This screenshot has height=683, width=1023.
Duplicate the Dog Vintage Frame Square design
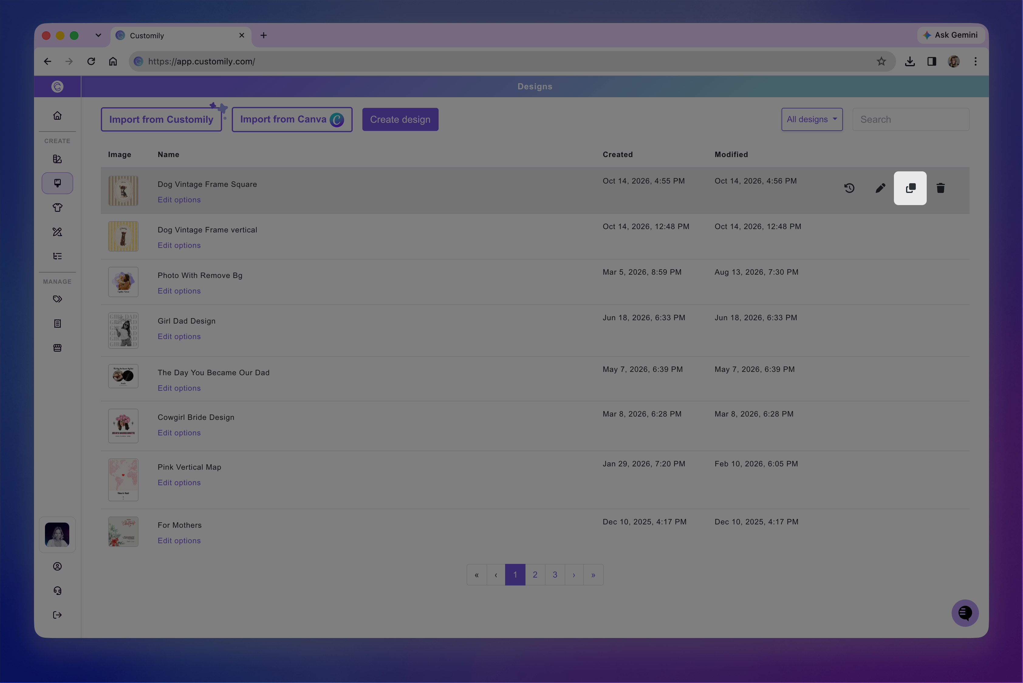click(910, 188)
